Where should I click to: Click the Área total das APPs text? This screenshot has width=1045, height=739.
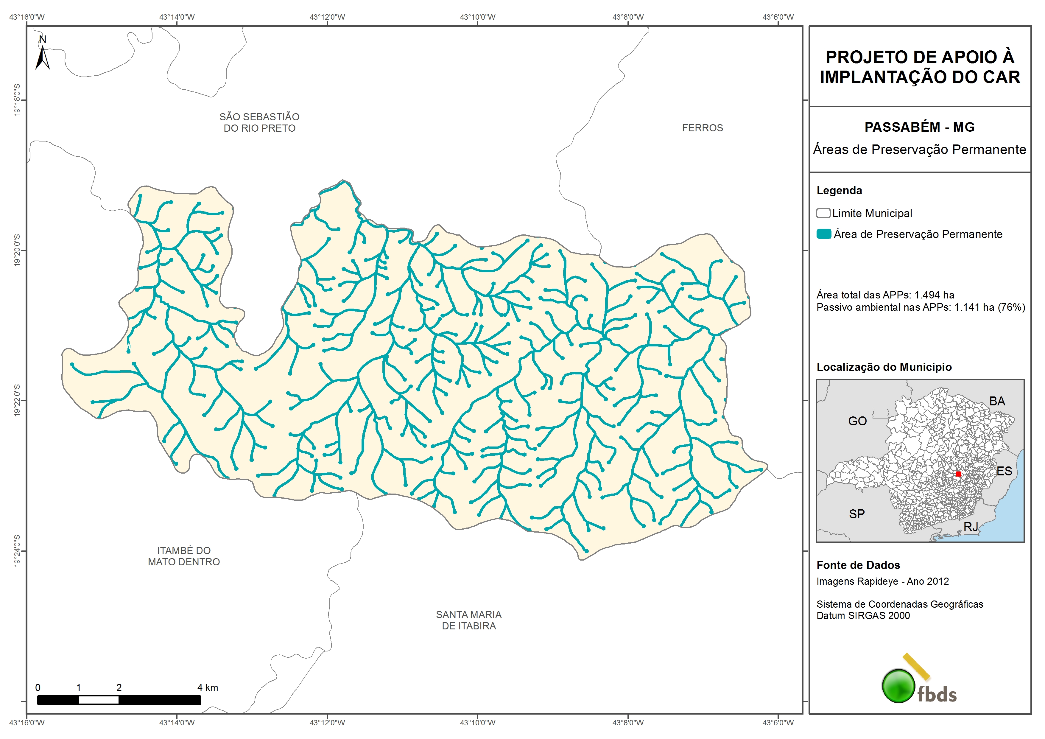(x=885, y=295)
